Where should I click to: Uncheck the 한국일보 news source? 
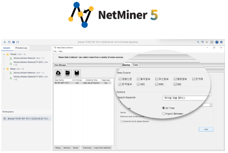(120, 84)
